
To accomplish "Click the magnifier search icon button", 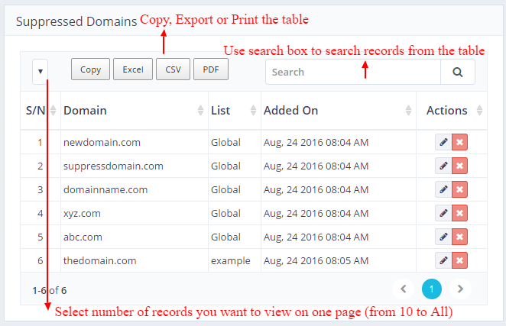I will click(x=457, y=72).
